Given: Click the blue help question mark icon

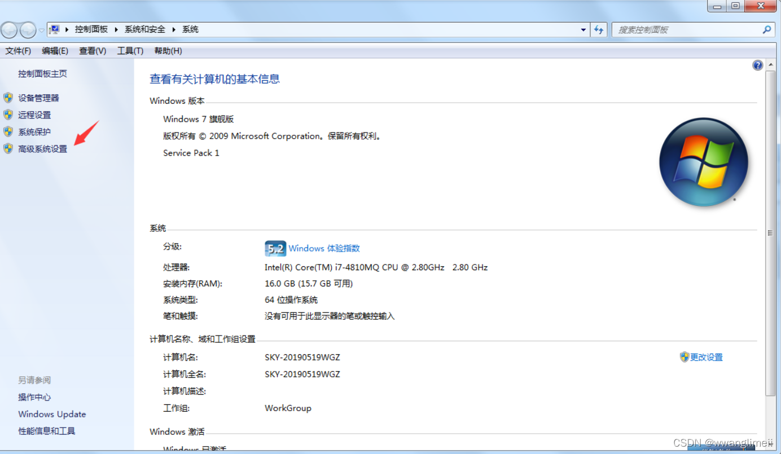Looking at the screenshot, I should click(x=758, y=65).
